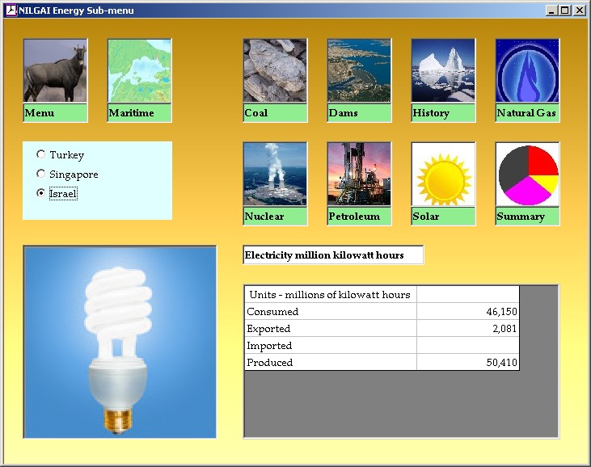Viewport: 591px width, 467px height.
Task: Select the Exported value cell 2,081
Action: click(x=467, y=329)
